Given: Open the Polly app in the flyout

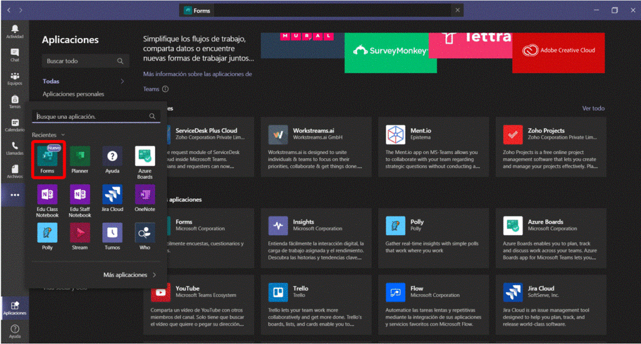Looking at the screenshot, I should pos(48,235).
